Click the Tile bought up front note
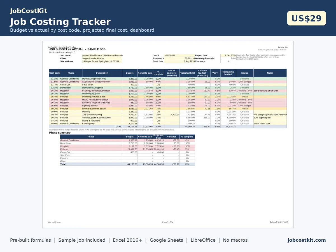The width and height of the screenshot is (336, 252). pos(270,115)
